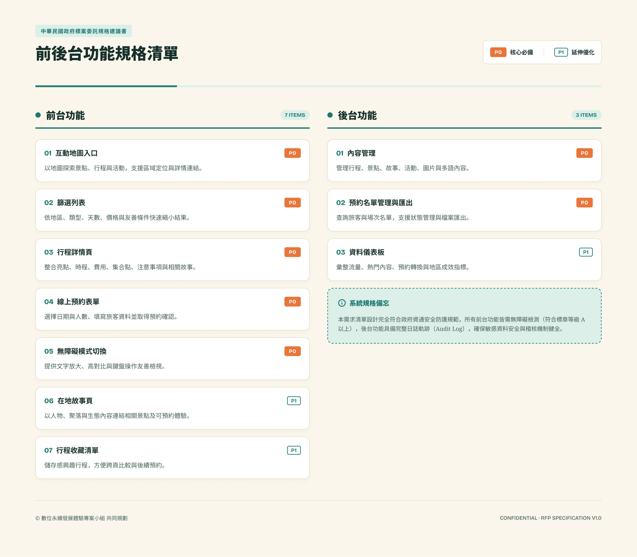This screenshot has width=637, height=557.
Task: Click the 前後台功能規格清單 main title
Action: click(107, 53)
